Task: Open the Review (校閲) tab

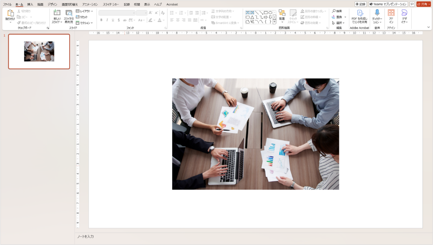Action: click(137, 4)
